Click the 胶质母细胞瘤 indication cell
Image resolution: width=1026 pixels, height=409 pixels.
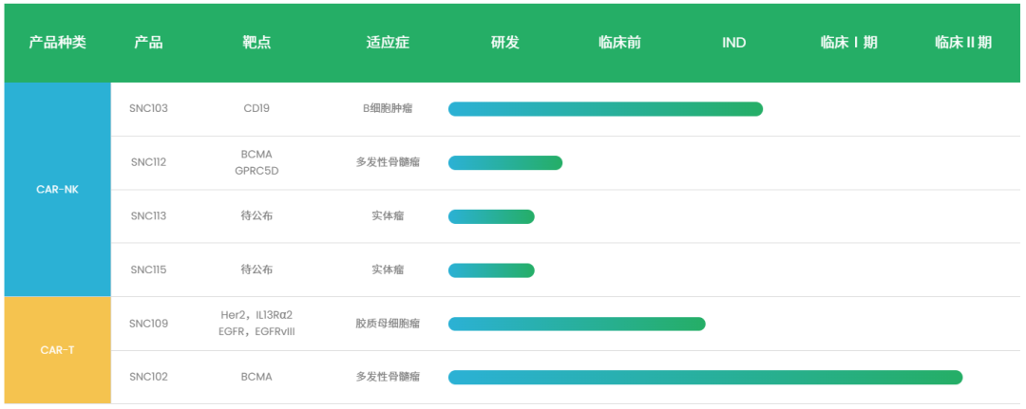point(388,324)
